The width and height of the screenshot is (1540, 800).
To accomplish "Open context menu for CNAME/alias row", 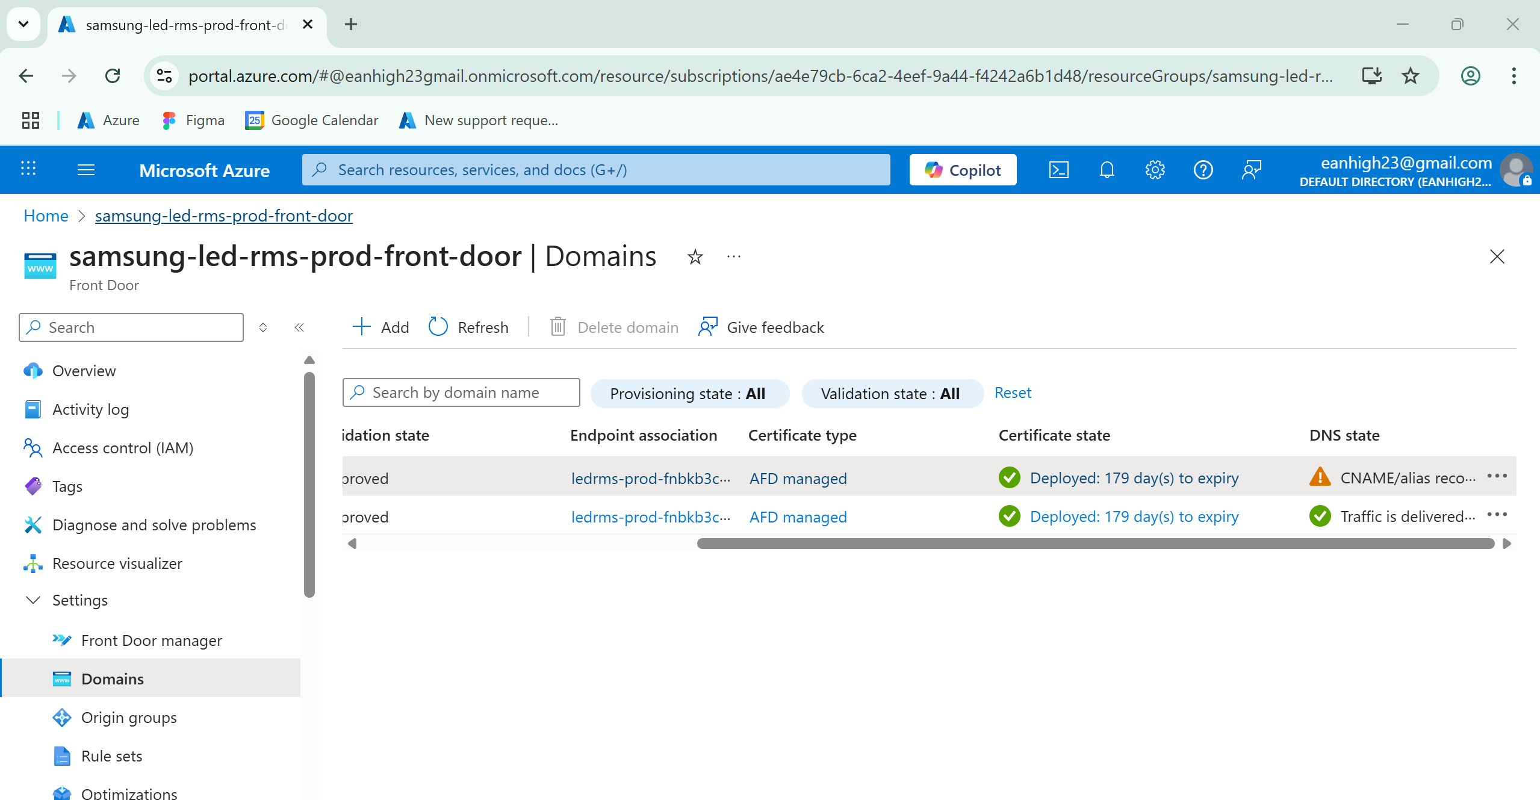I will coord(1497,476).
